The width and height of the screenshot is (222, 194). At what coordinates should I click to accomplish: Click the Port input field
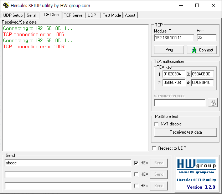tap(207, 38)
